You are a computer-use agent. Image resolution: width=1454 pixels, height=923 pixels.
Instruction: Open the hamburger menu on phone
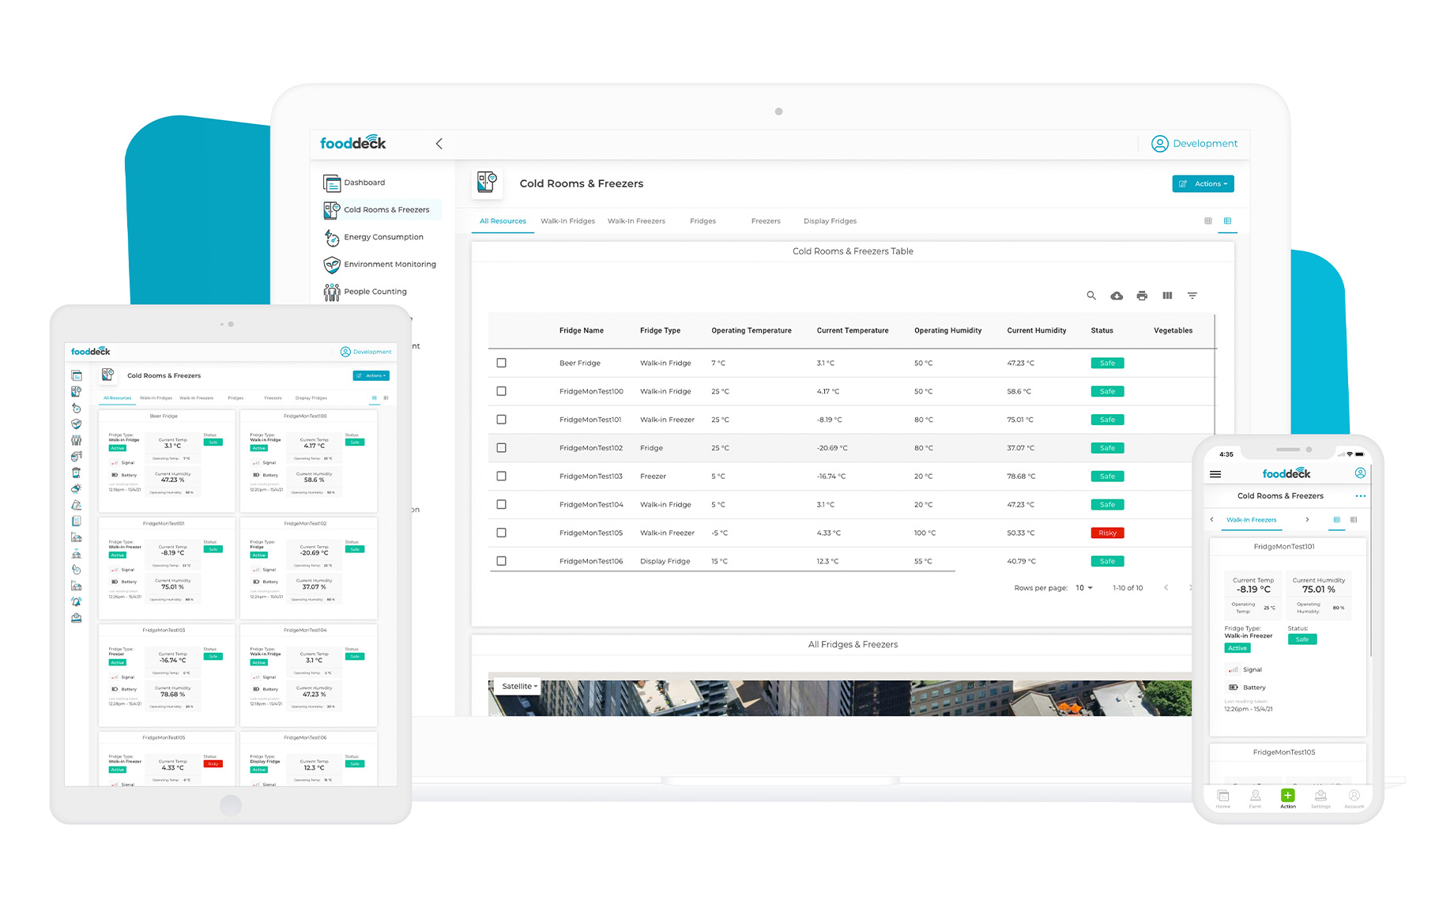click(x=1215, y=474)
